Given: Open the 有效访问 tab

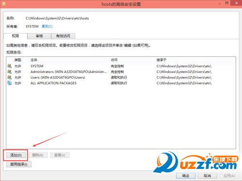Looking at the screenshot, I should coord(63,36).
